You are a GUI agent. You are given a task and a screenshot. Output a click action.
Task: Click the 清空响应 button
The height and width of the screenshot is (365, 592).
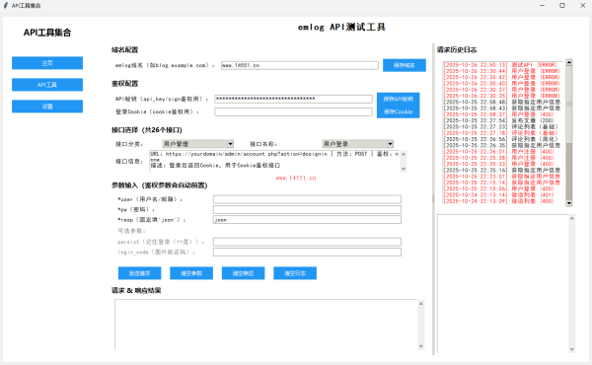tap(243, 273)
